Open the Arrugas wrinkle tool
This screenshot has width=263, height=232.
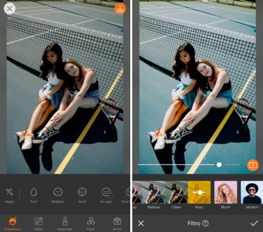(106, 195)
